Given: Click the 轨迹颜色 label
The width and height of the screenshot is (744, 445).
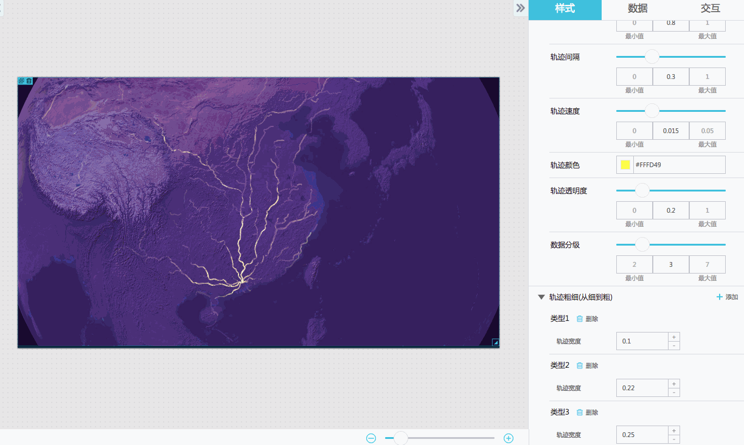Looking at the screenshot, I should pos(565,165).
